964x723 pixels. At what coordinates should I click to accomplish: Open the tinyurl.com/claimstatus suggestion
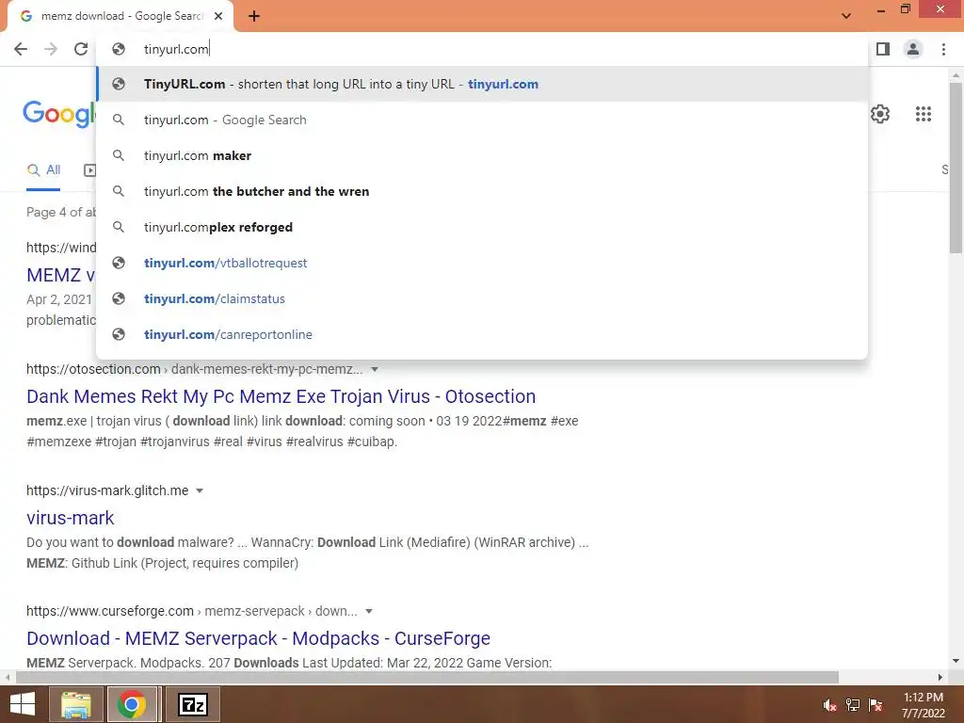(482, 298)
